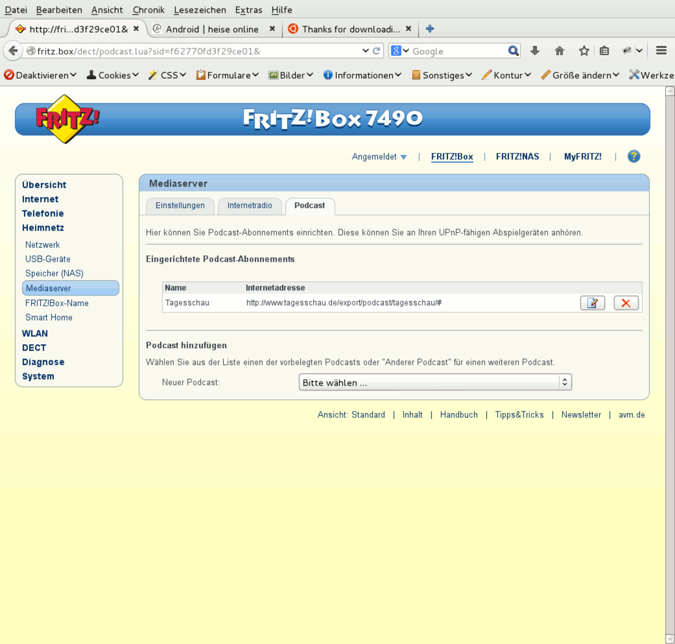Image resolution: width=675 pixels, height=644 pixels.
Task: Show bookmarks list icon
Action: point(604,51)
